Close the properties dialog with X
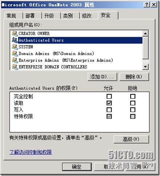 pyautogui.click(x=154, y=5)
